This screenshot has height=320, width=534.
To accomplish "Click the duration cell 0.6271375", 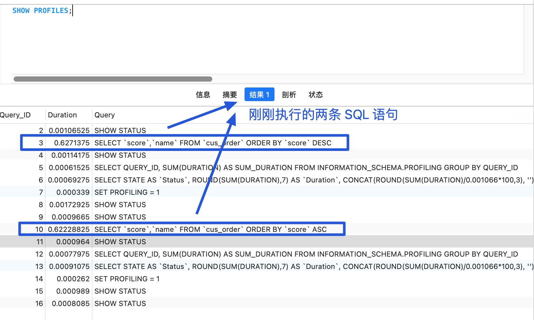I will 72,143.
